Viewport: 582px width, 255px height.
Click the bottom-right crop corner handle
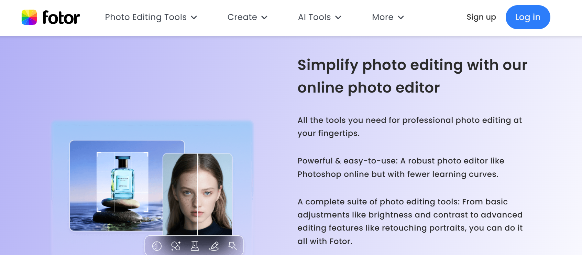pos(147,211)
